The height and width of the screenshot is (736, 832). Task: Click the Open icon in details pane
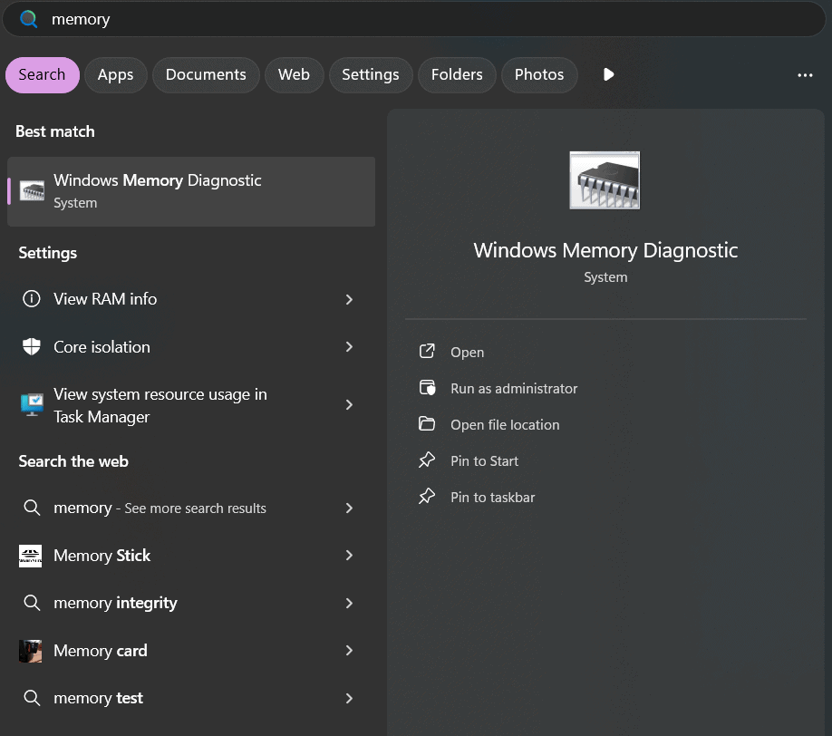pyautogui.click(x=427, y=352)
